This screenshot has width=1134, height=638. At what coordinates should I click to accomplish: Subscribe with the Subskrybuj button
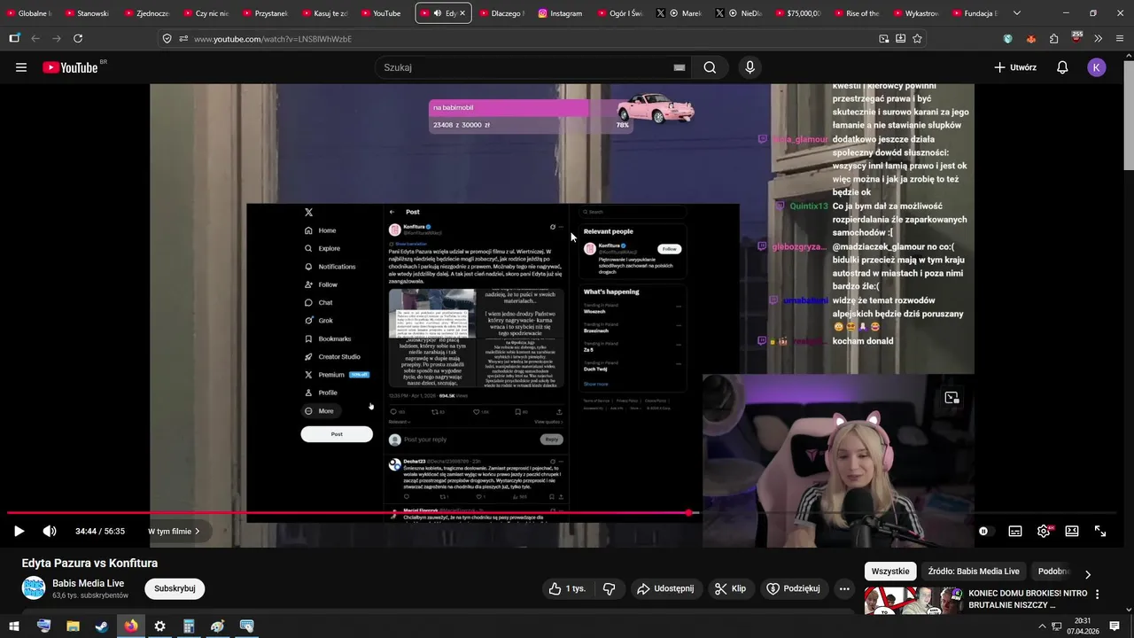pyautogui.click(x=175, y=588)
